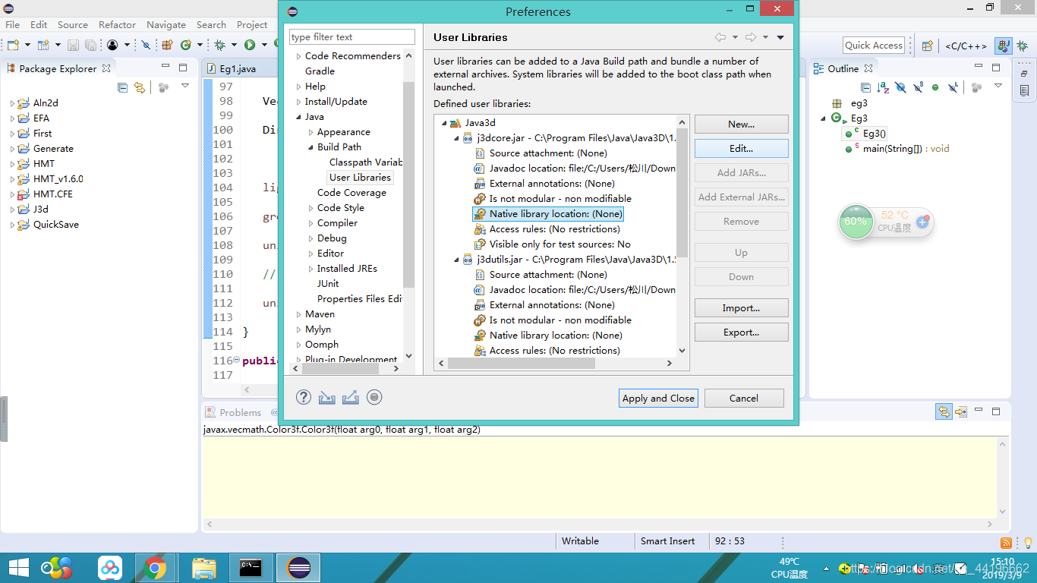
Task: Switch to the Debug perspective icon
Action: click(x=1022, y=46)
